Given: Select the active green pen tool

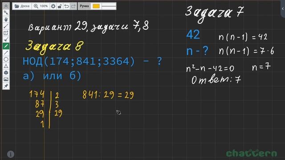Looking at the screenshot, I should point(6,46).
